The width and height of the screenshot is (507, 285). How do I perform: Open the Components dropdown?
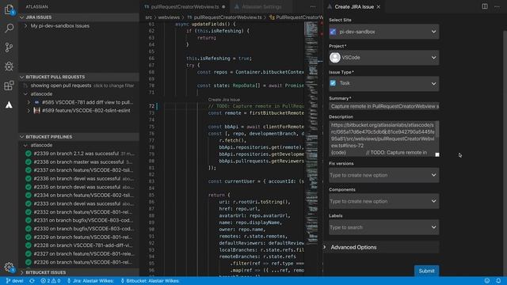(x=383, y=201)
